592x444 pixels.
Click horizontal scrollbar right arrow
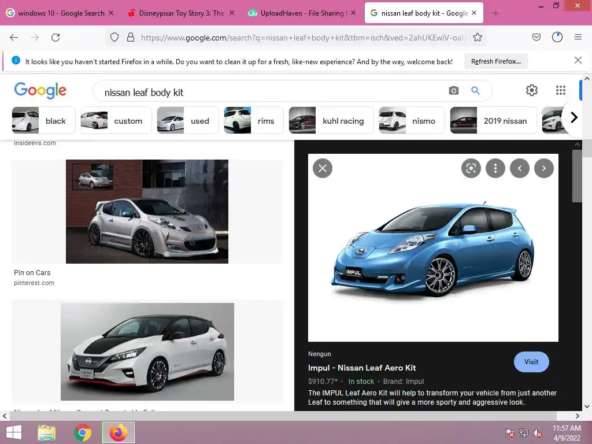point(578,416)
